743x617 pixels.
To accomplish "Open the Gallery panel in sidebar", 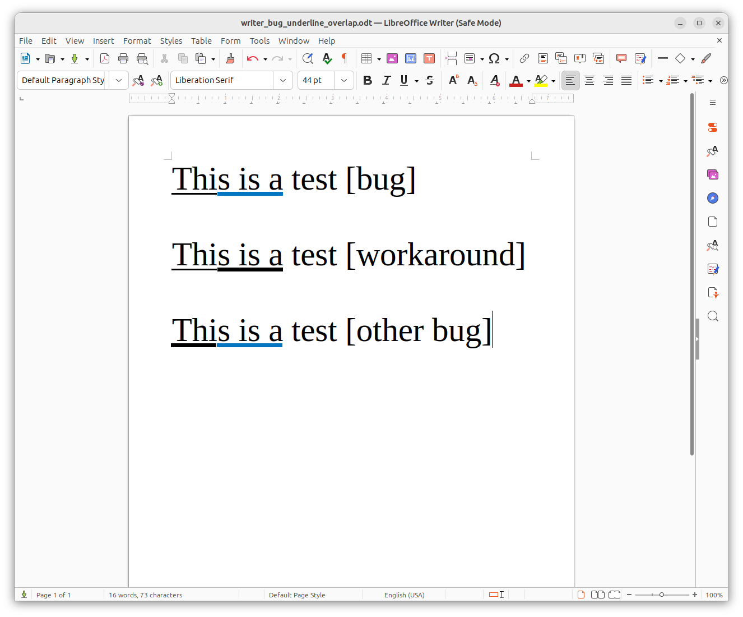I will [x=713, y=174].
